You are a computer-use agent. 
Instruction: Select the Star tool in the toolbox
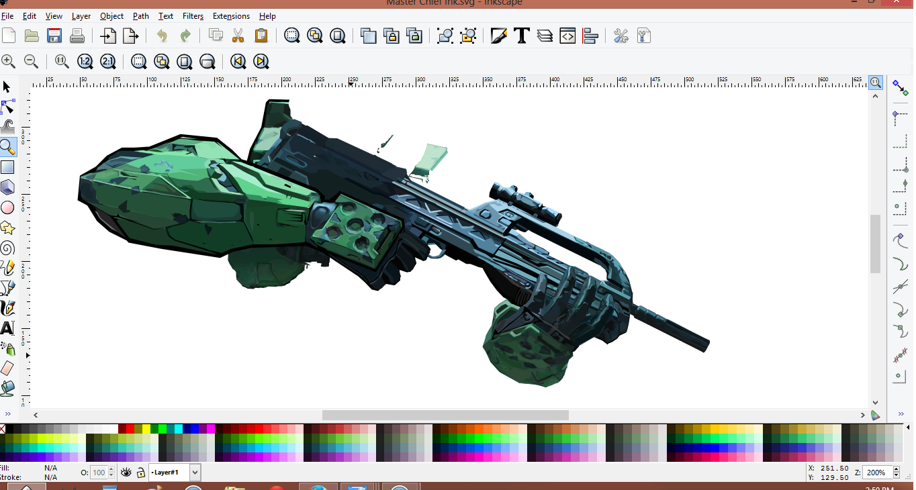[7, 228]
